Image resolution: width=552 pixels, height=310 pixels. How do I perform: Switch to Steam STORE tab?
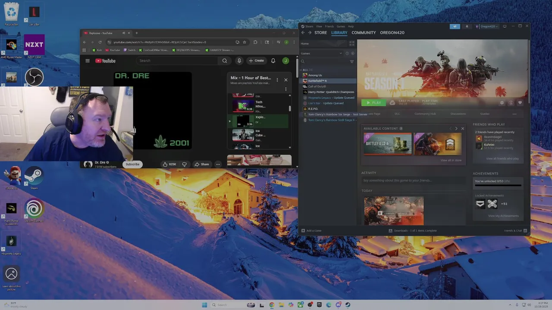pyautogui.click(x=320, y=33)
